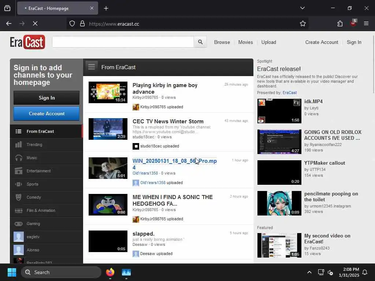Image resolution: width=375 pixels, height=281 pixels.
Task: Open the Winter Storm video thumbnail
Action: 108,129
